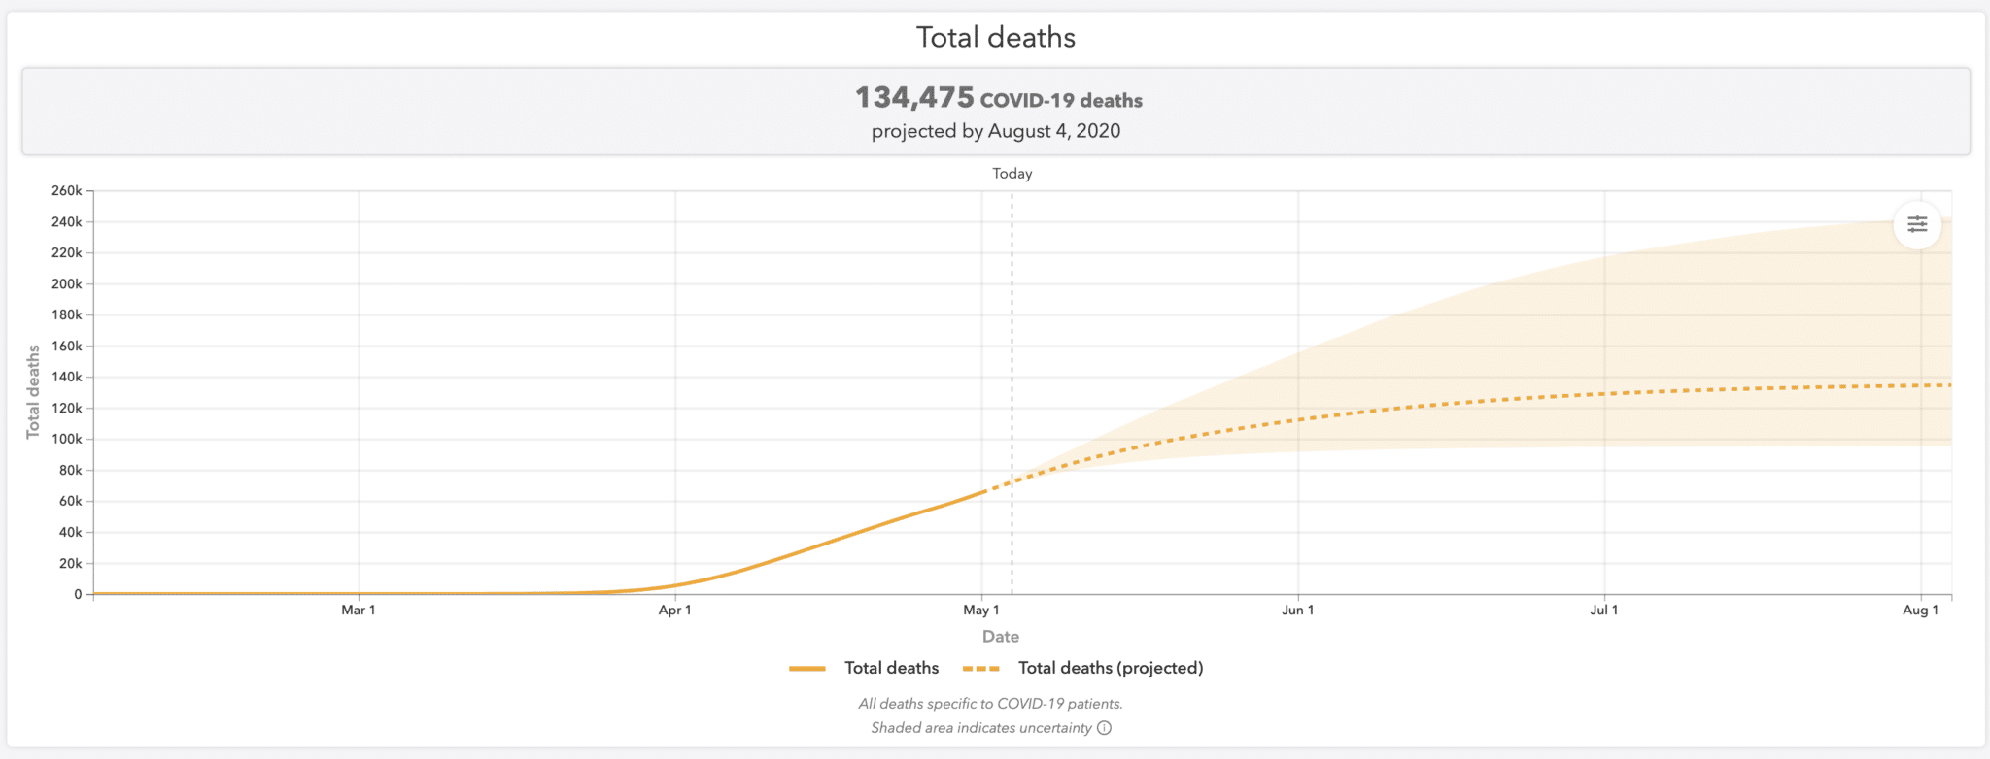Click the 100k y-axis label
Screen dimensions: 1990x759
coord(67,440)
